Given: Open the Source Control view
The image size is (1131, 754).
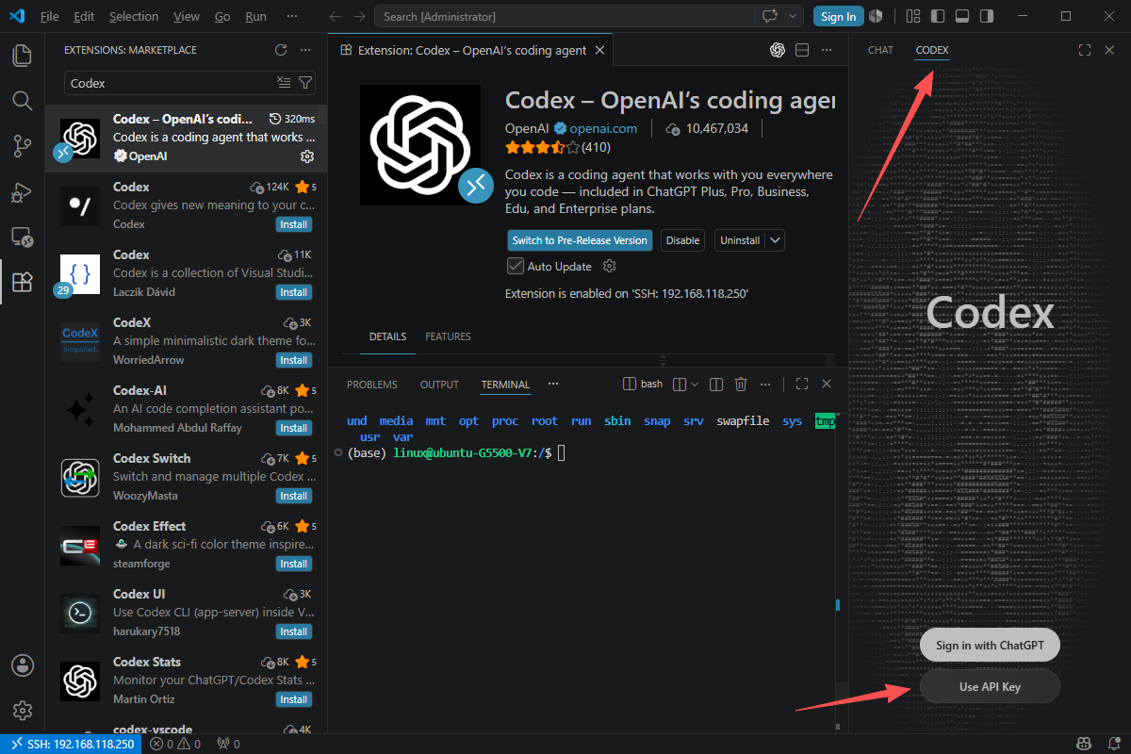Looking at the screenshot, I should coord(23,145).
